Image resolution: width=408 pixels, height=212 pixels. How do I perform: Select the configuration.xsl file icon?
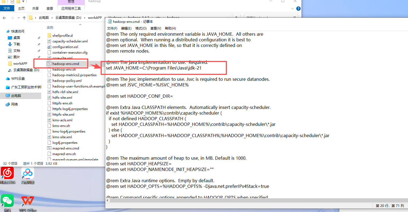(49, 47)
